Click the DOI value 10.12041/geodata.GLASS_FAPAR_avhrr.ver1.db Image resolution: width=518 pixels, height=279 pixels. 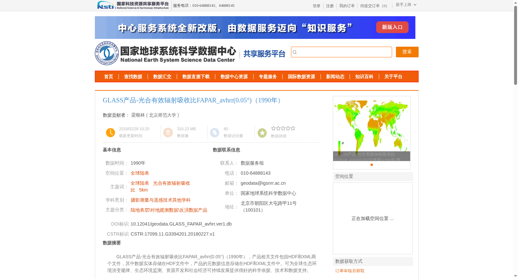coord(181,224)
